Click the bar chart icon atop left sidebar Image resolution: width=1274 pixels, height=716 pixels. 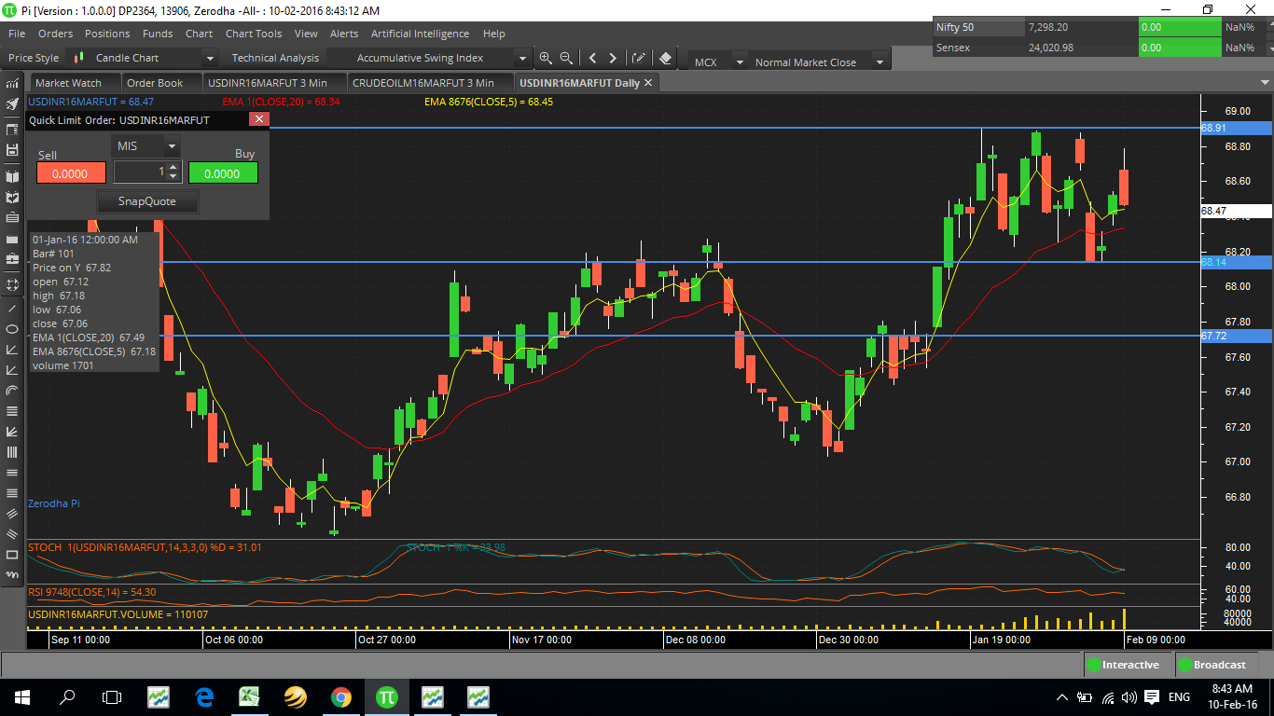(12, 83)
